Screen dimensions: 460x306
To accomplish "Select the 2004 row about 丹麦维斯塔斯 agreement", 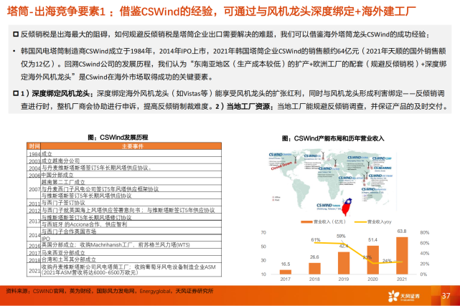I will coord(124,168).
